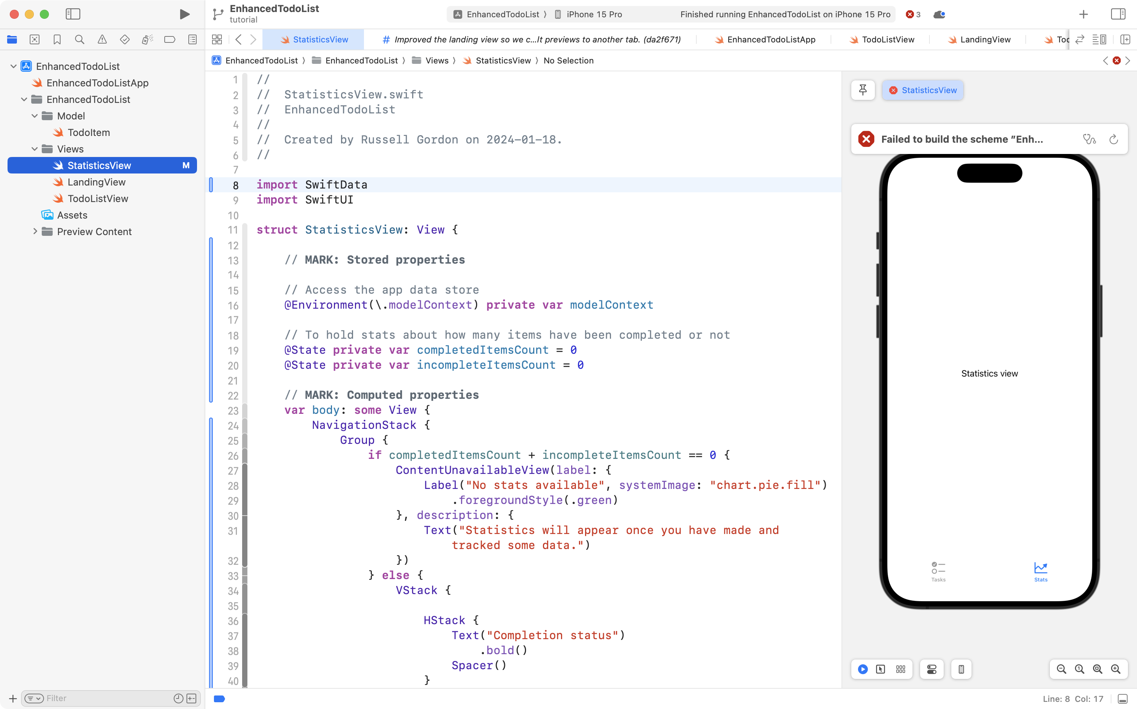Open Device Settings toggle icon in preview canvas
The image size is (1137, 709).
(x=931, y=669)
